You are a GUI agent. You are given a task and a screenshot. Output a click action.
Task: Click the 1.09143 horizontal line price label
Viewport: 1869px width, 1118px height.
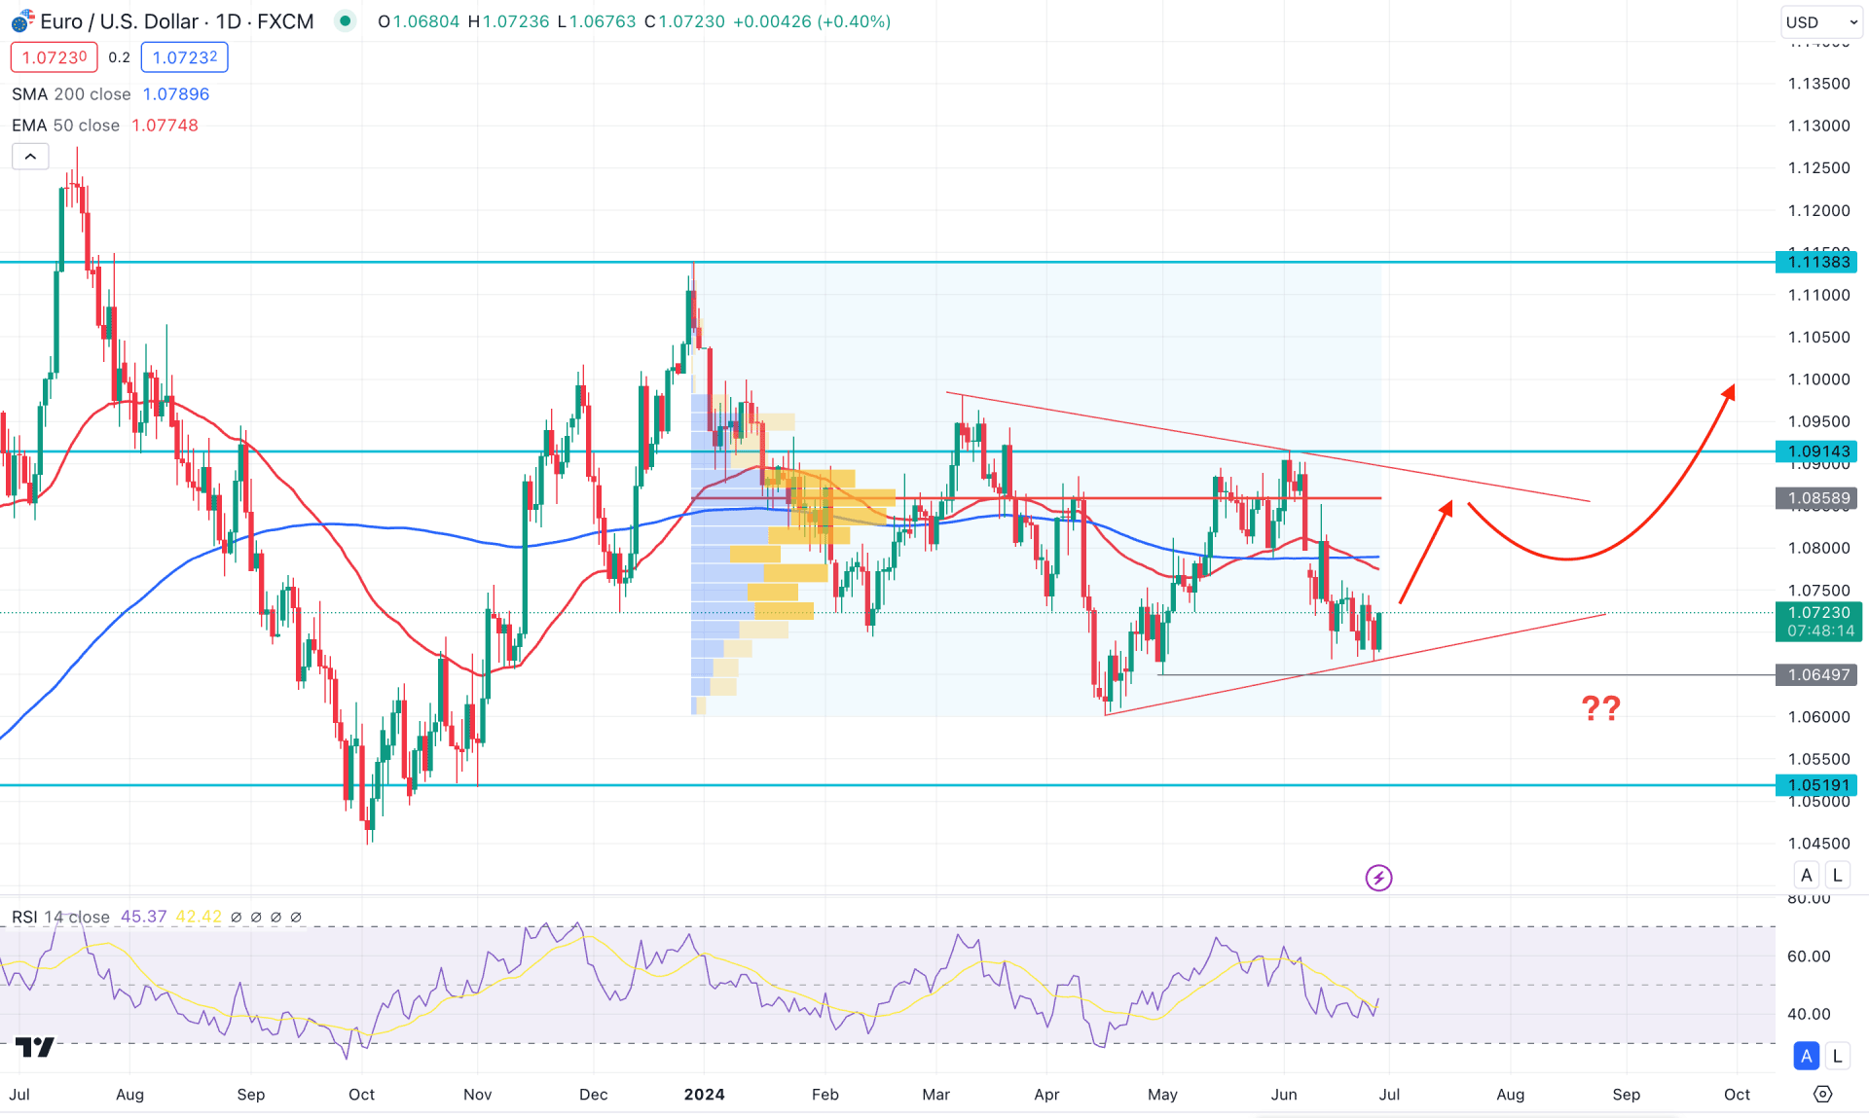pos(1816,451)
